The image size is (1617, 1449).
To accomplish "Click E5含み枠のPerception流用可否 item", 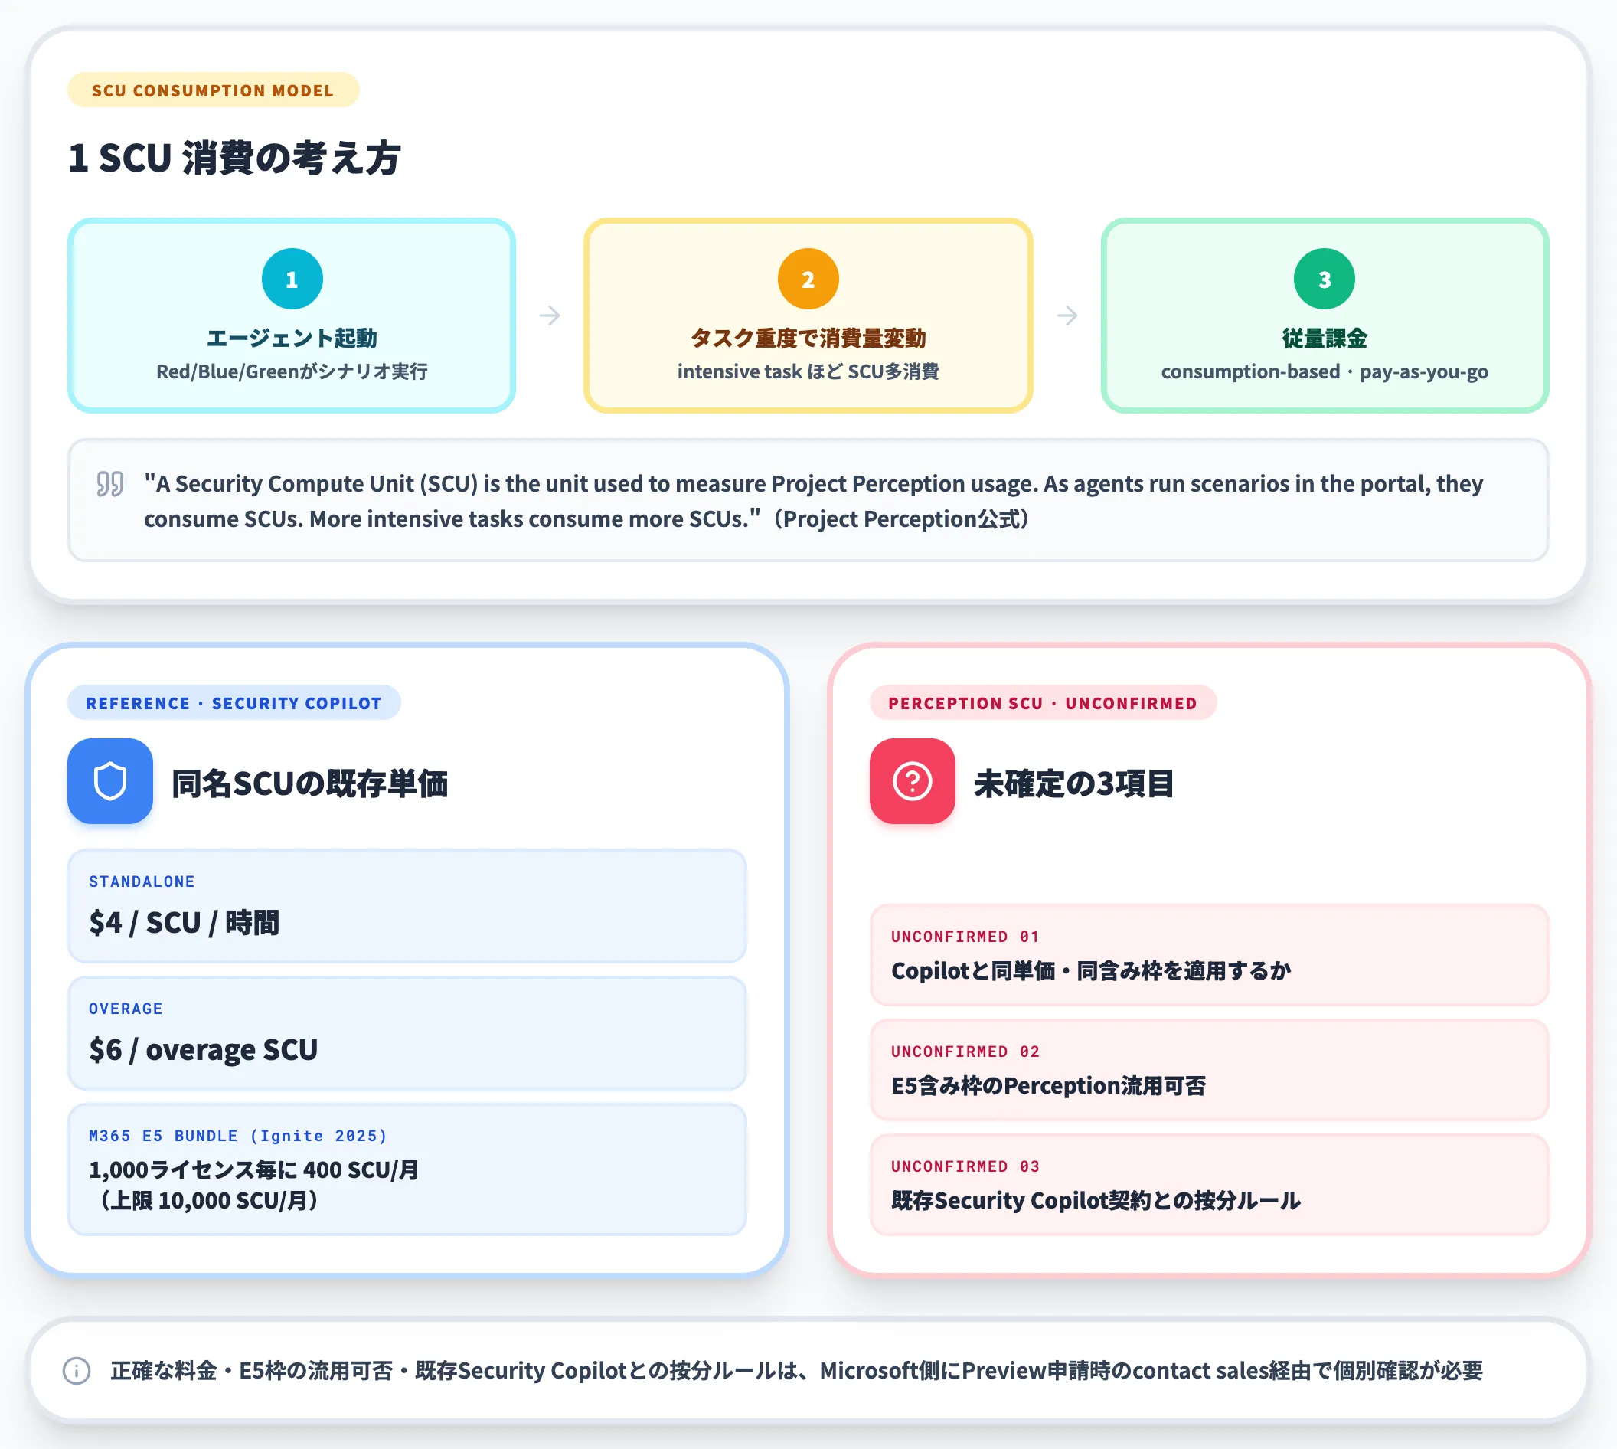I will [1049, 1086].
